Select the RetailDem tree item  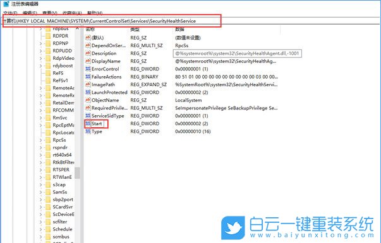click(63, 103)
